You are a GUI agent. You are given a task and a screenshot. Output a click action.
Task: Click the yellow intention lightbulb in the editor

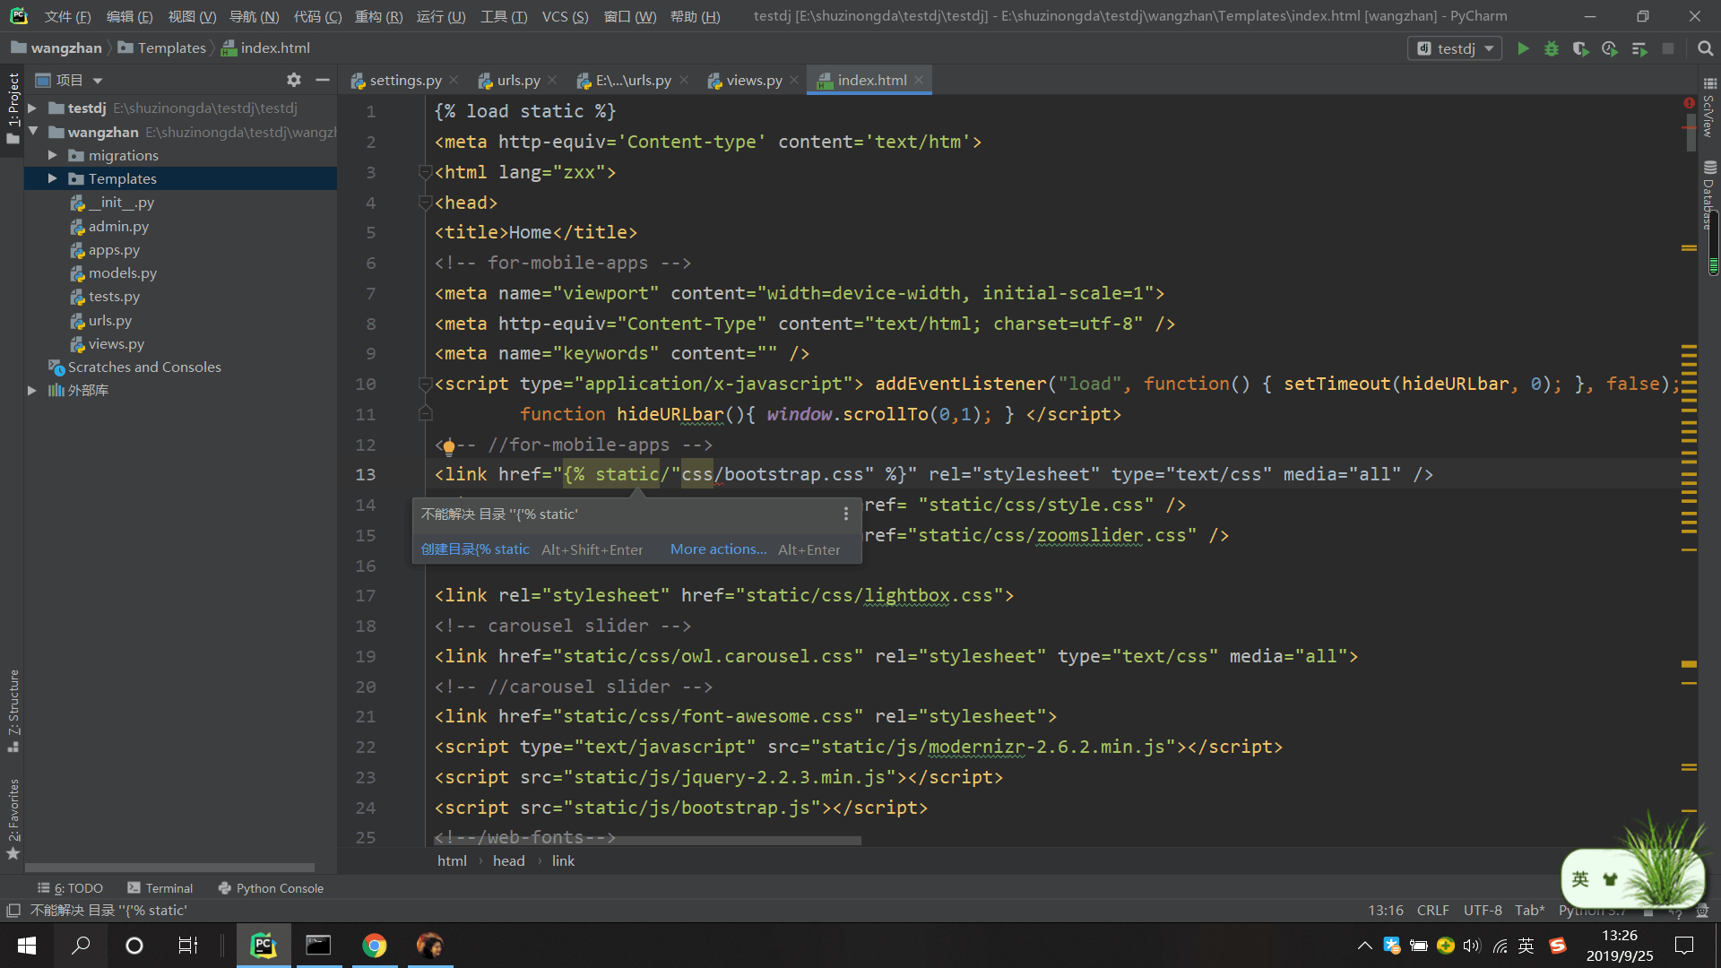tap(449, 445)
